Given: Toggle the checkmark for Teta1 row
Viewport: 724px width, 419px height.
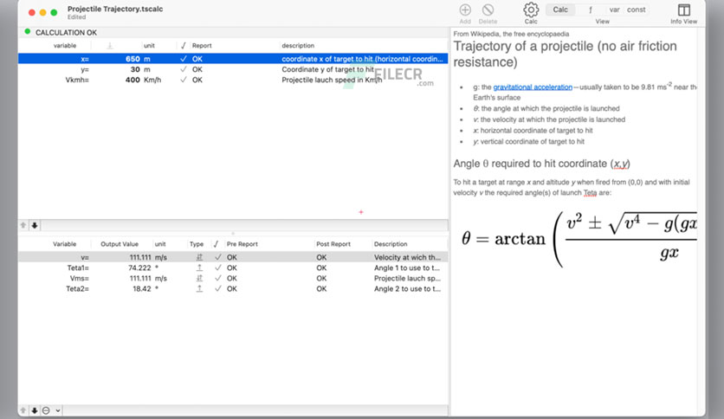Looking at the screenshot, I should (x=218, y=268).
